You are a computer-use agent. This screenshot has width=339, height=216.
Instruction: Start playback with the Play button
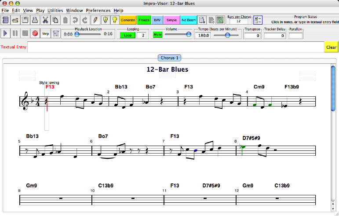pos(6,33)
